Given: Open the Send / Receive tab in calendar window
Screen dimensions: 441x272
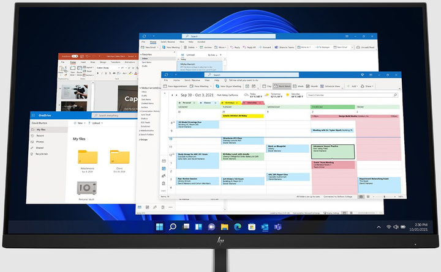Looking at the screenshot, I should [191, 80].
